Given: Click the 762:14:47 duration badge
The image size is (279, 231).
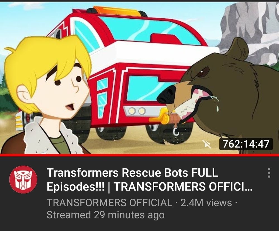Looking at the screenshot, I should [246, 144].
